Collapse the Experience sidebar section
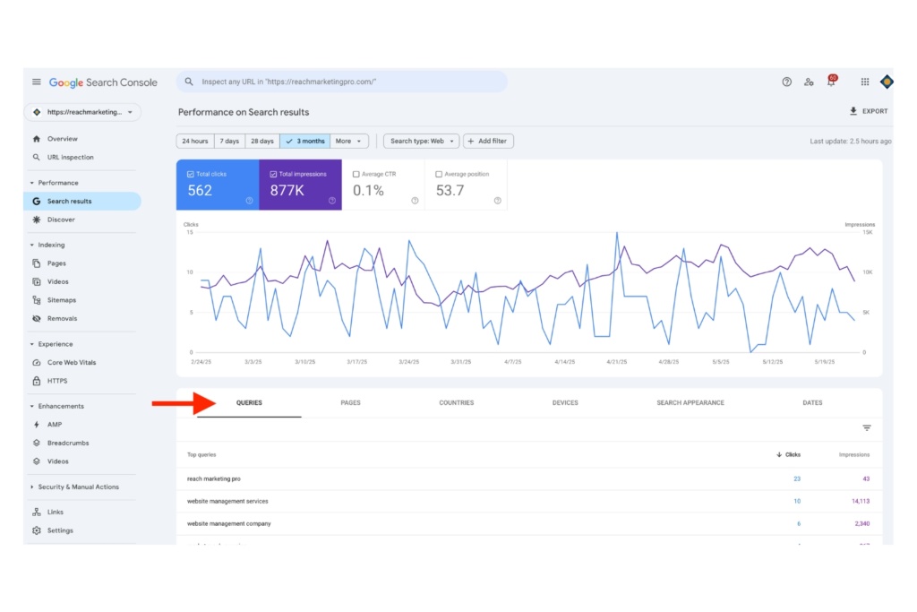This screenshot has width=917, height=612. (51, 344)
